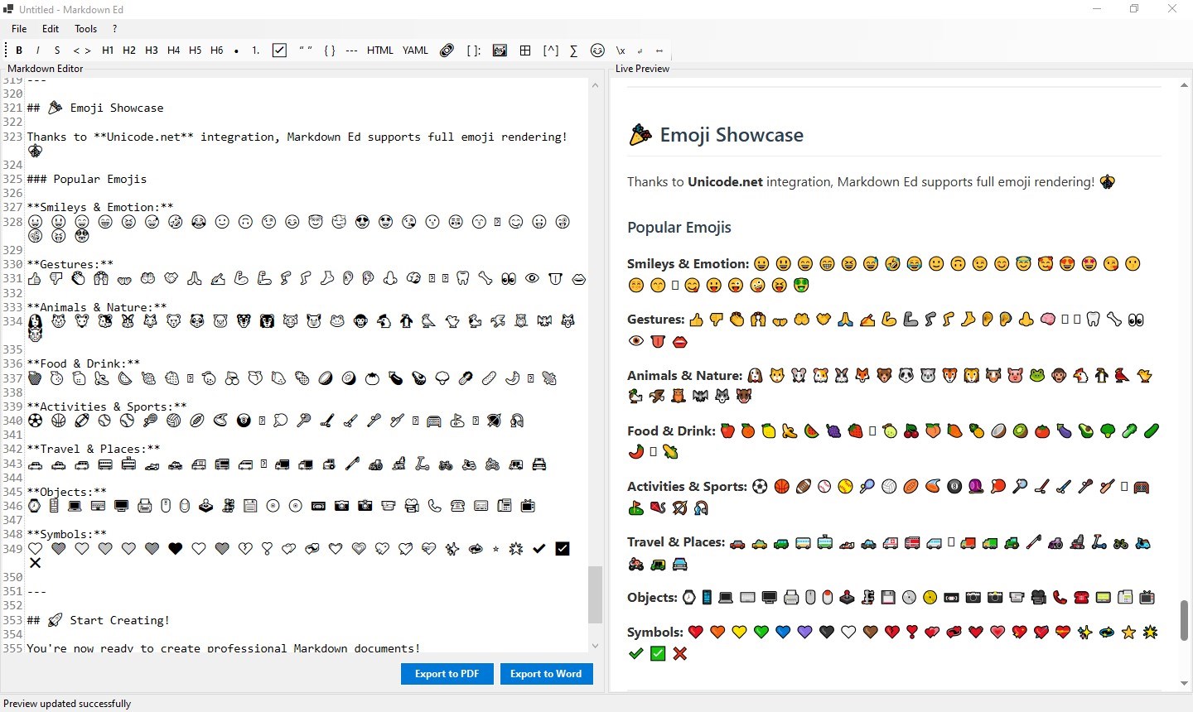Insert an escape character with the \x button
Viewport: 1193px width, 712px height.
pyautogui.click(x=621, y=51)
